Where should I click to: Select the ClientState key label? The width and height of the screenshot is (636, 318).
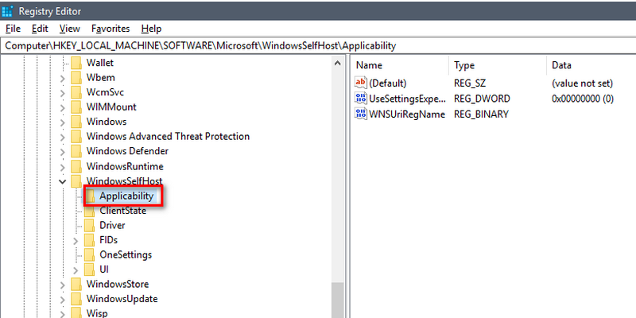coord(123,211)
